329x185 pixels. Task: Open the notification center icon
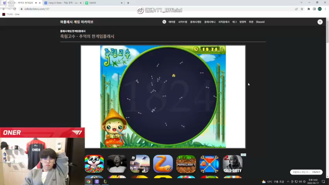click(323, 182)
